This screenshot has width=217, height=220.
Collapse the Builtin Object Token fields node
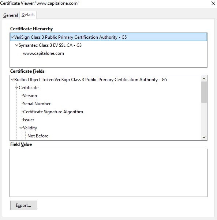12,80
